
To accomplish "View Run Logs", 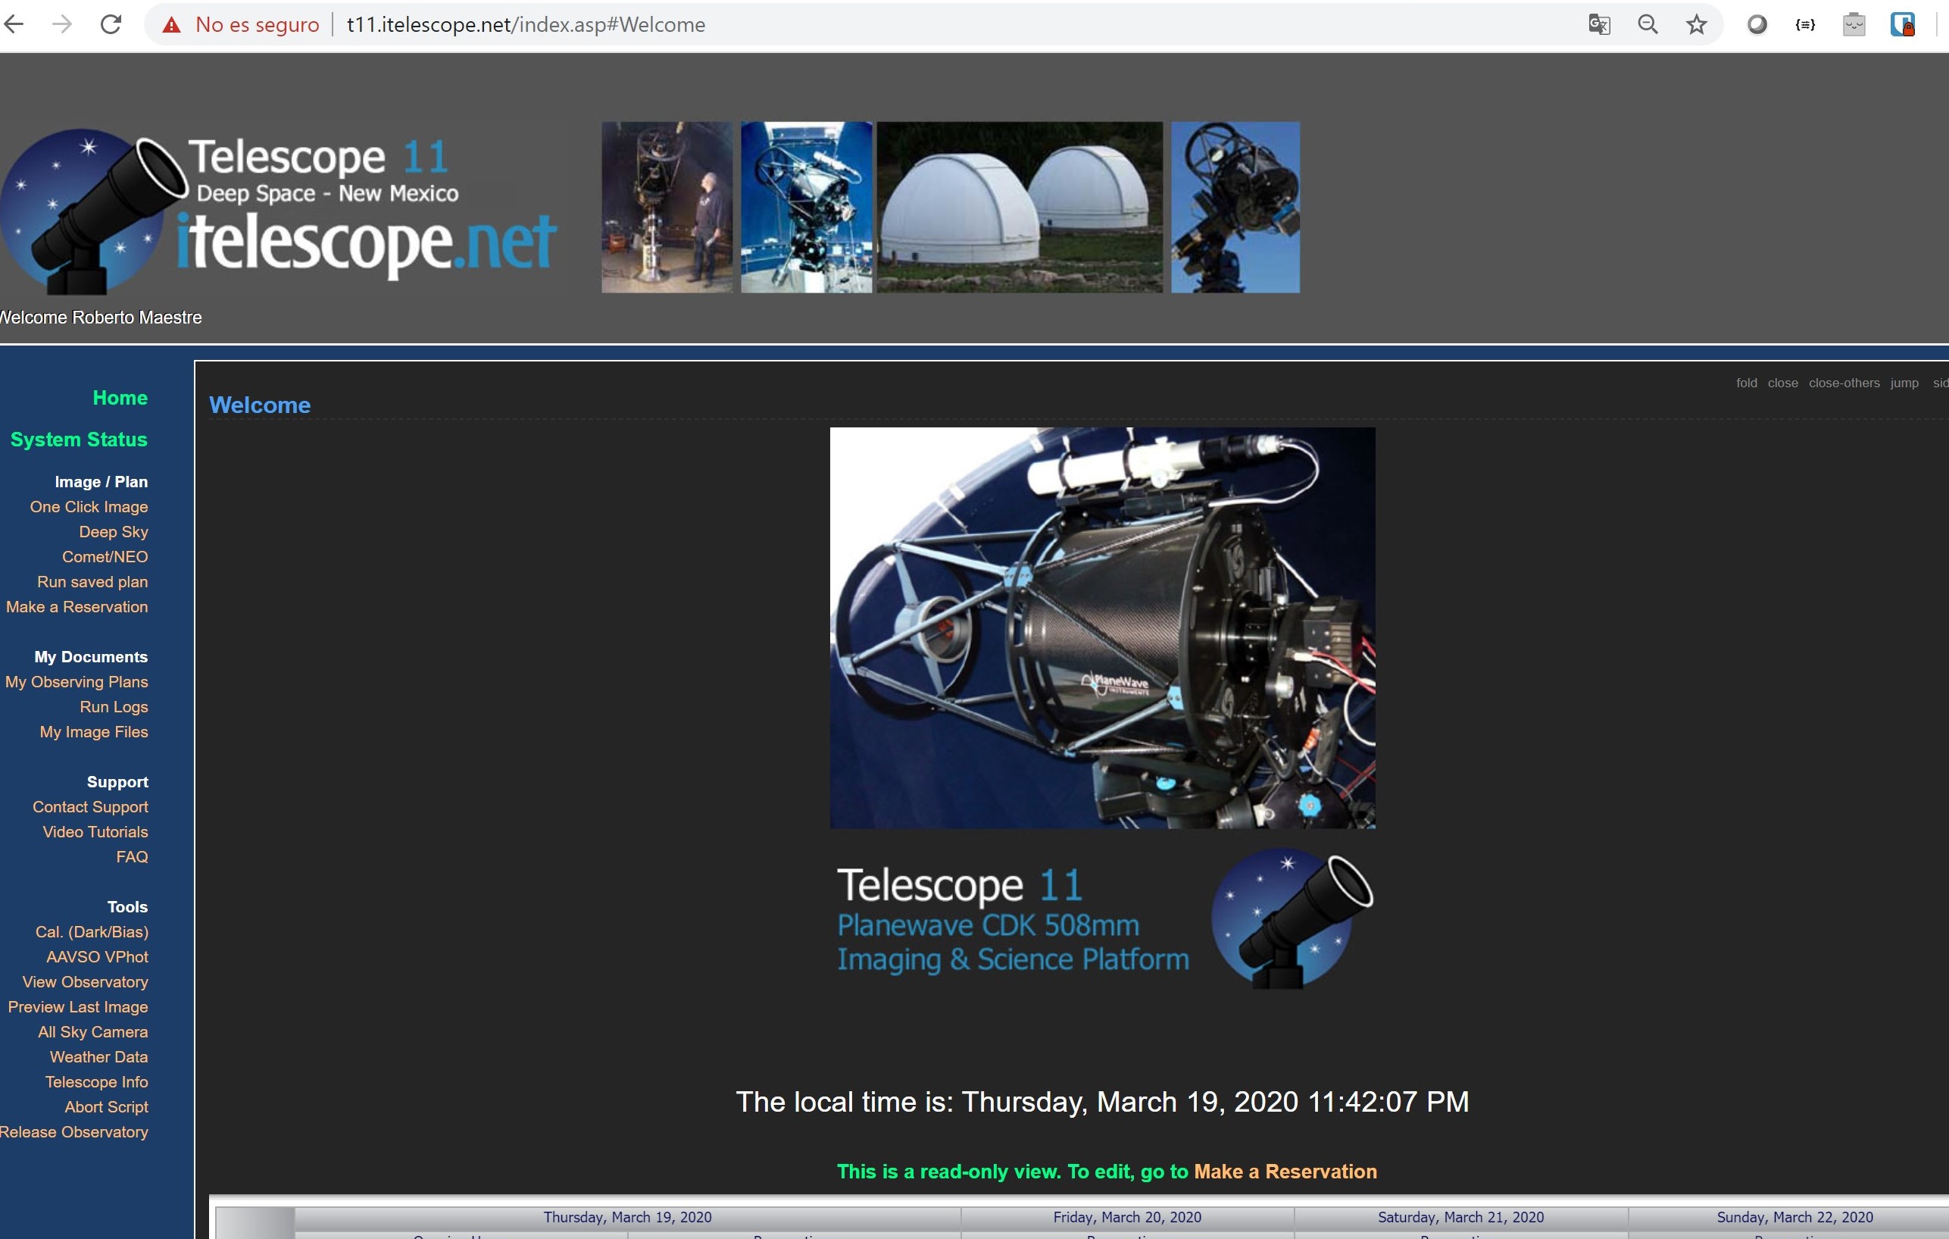I will coord(114,707).
